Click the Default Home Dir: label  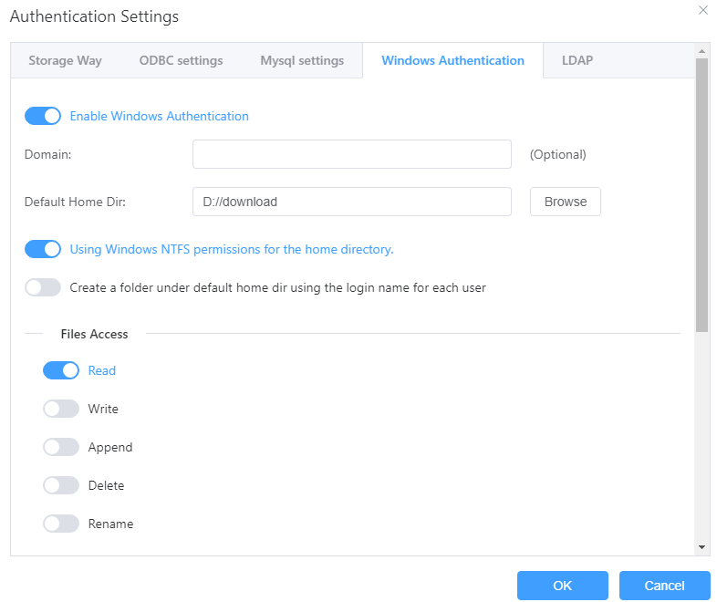coord(75,202)
